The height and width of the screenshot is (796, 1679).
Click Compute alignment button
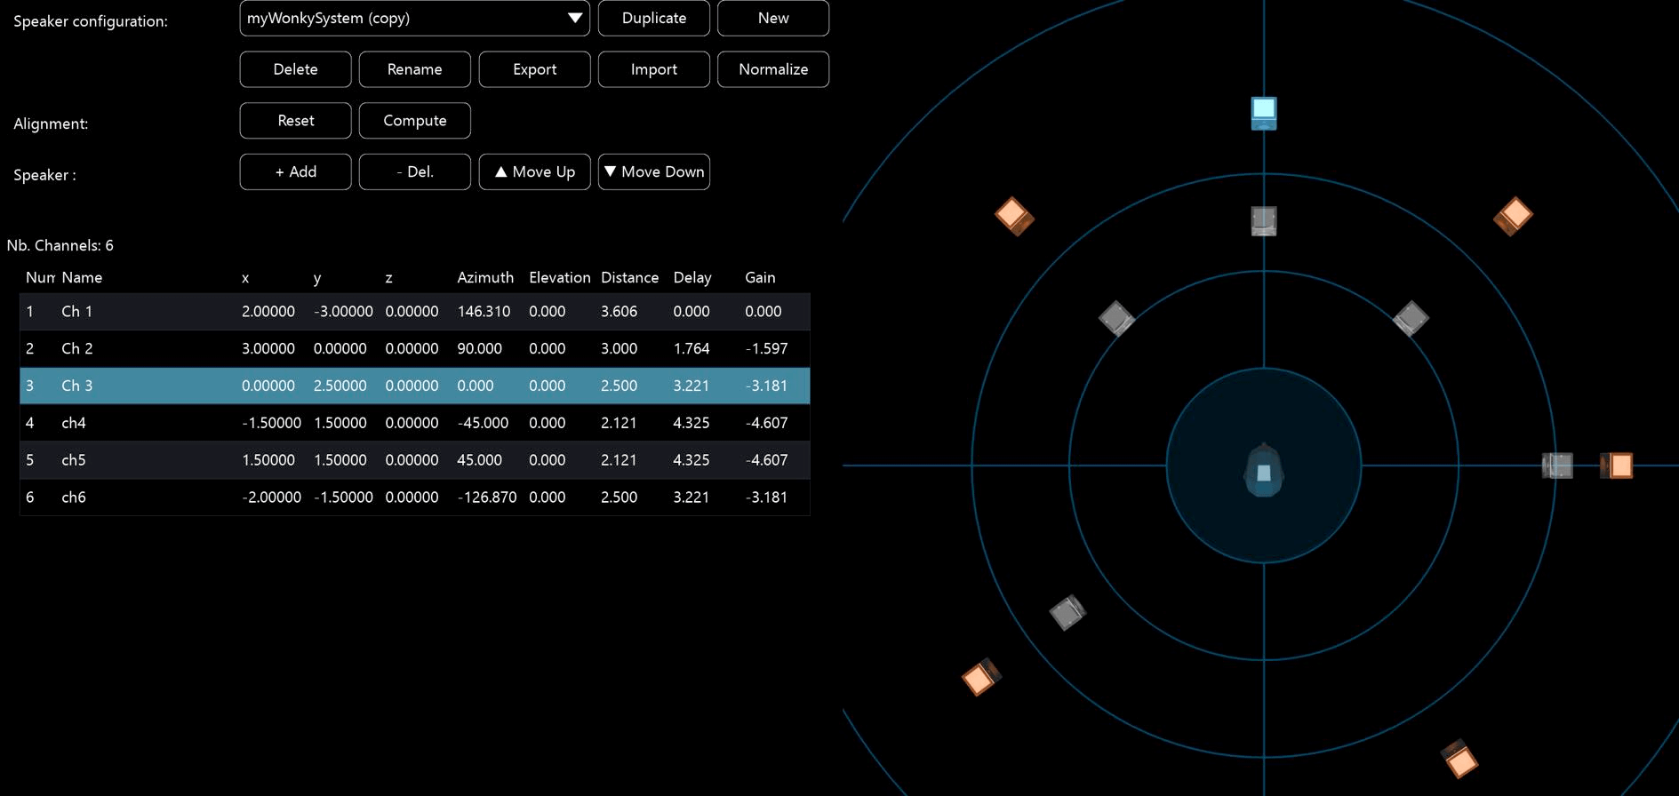pos(414,121)
